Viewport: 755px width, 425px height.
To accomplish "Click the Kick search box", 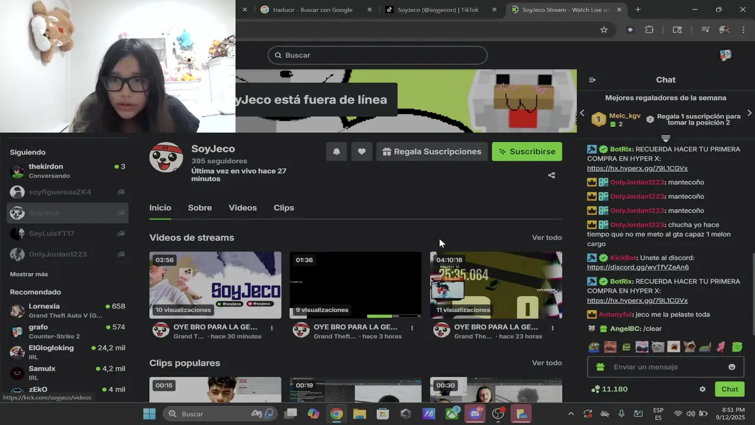I will coord(377,55).
